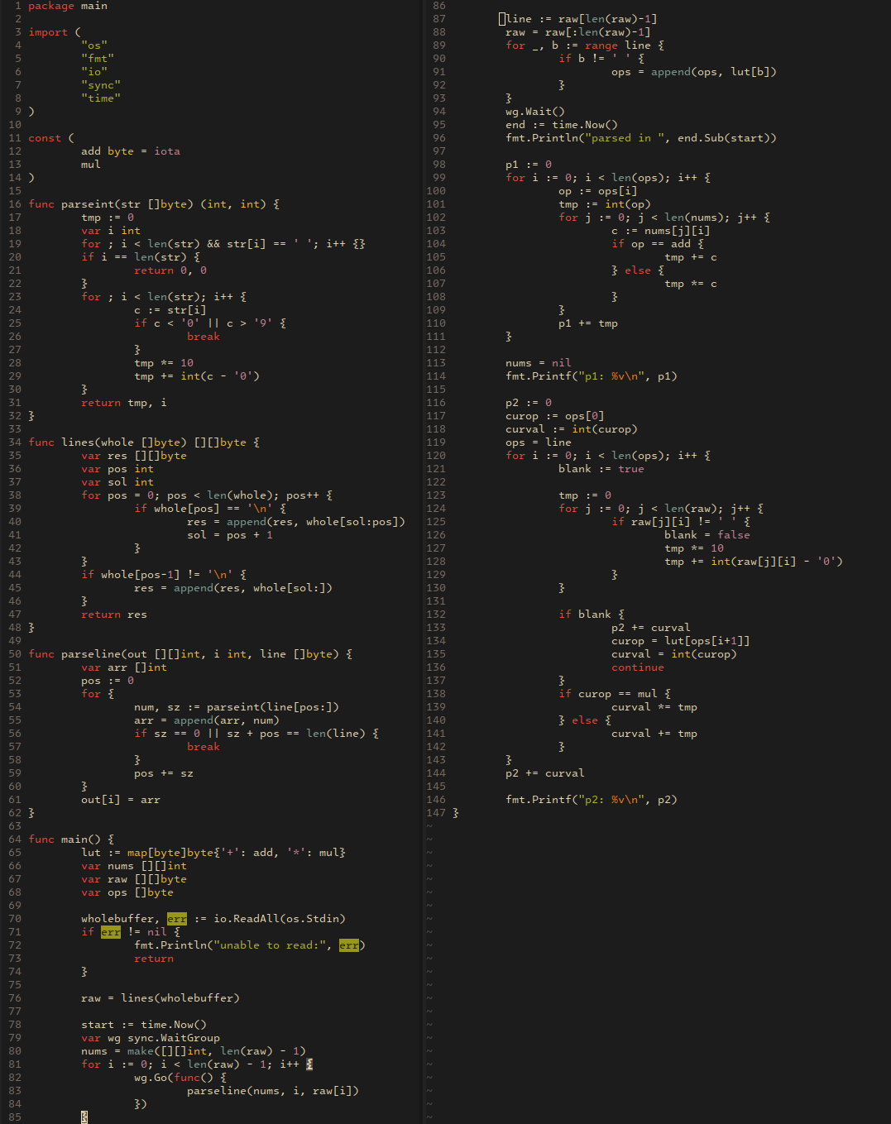Click 'var sol int' declaration

click(x=117, y=482)
